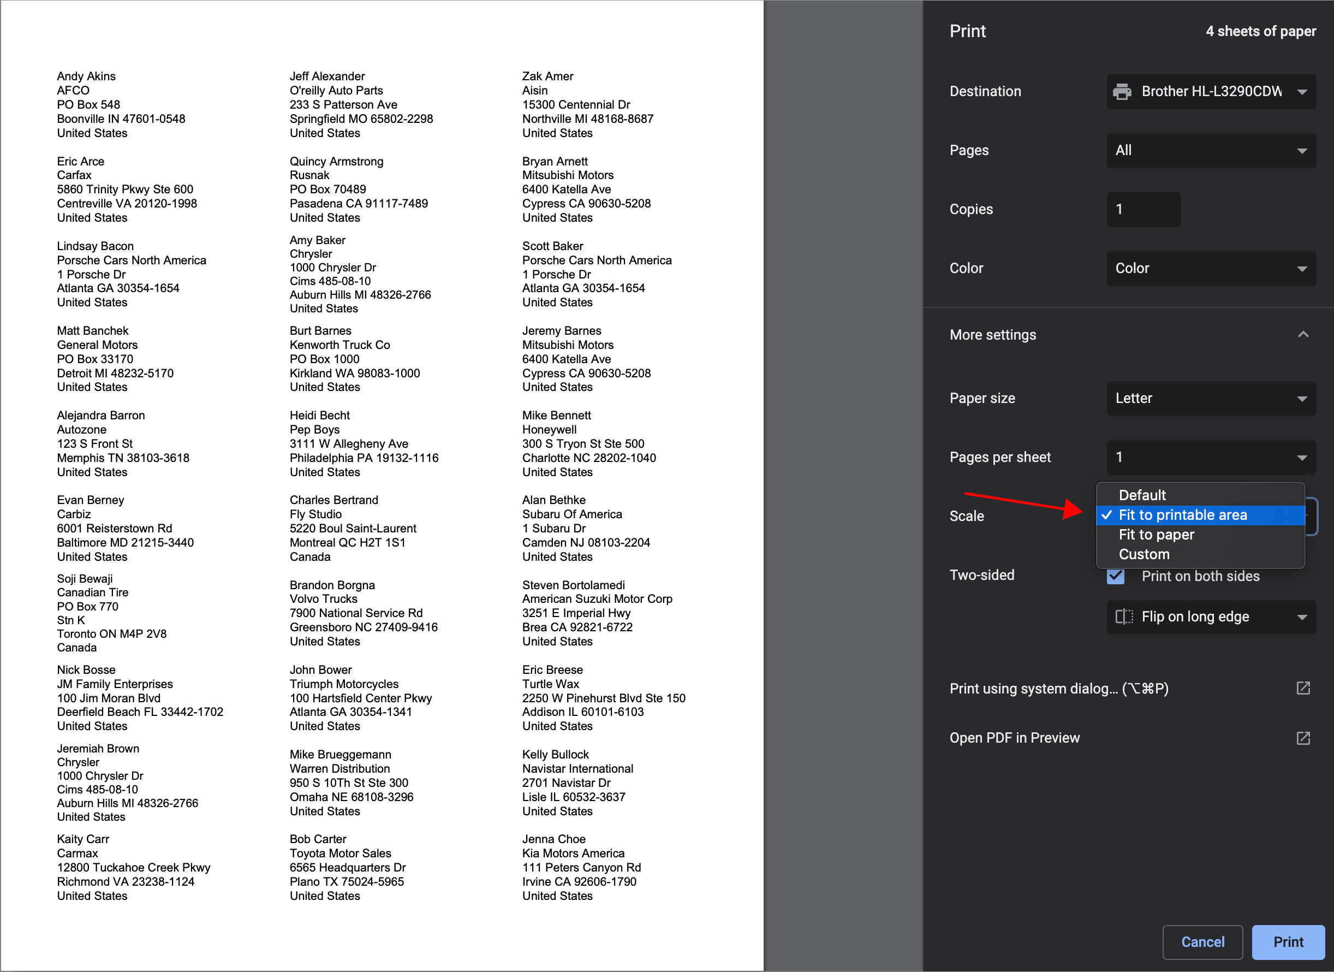The image size is (1334, 972).
Task: Open the Color mode dropdown
Action: coord(1211,268)
